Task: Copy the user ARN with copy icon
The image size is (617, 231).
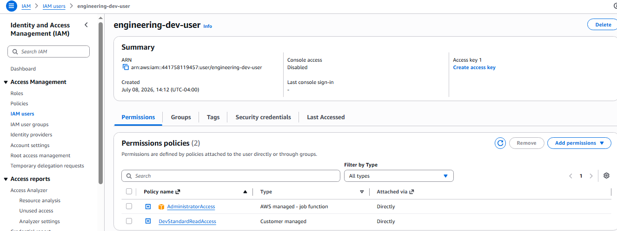Action: 126,67
